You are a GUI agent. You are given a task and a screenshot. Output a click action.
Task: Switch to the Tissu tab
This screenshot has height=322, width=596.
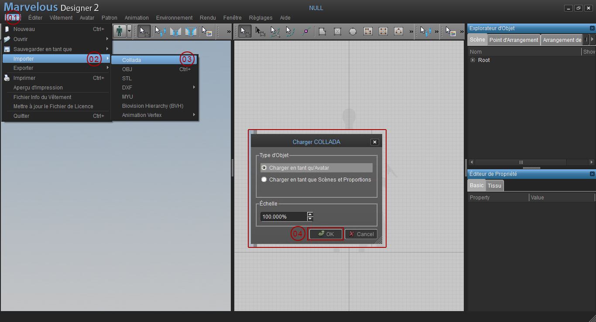[494, 186]
